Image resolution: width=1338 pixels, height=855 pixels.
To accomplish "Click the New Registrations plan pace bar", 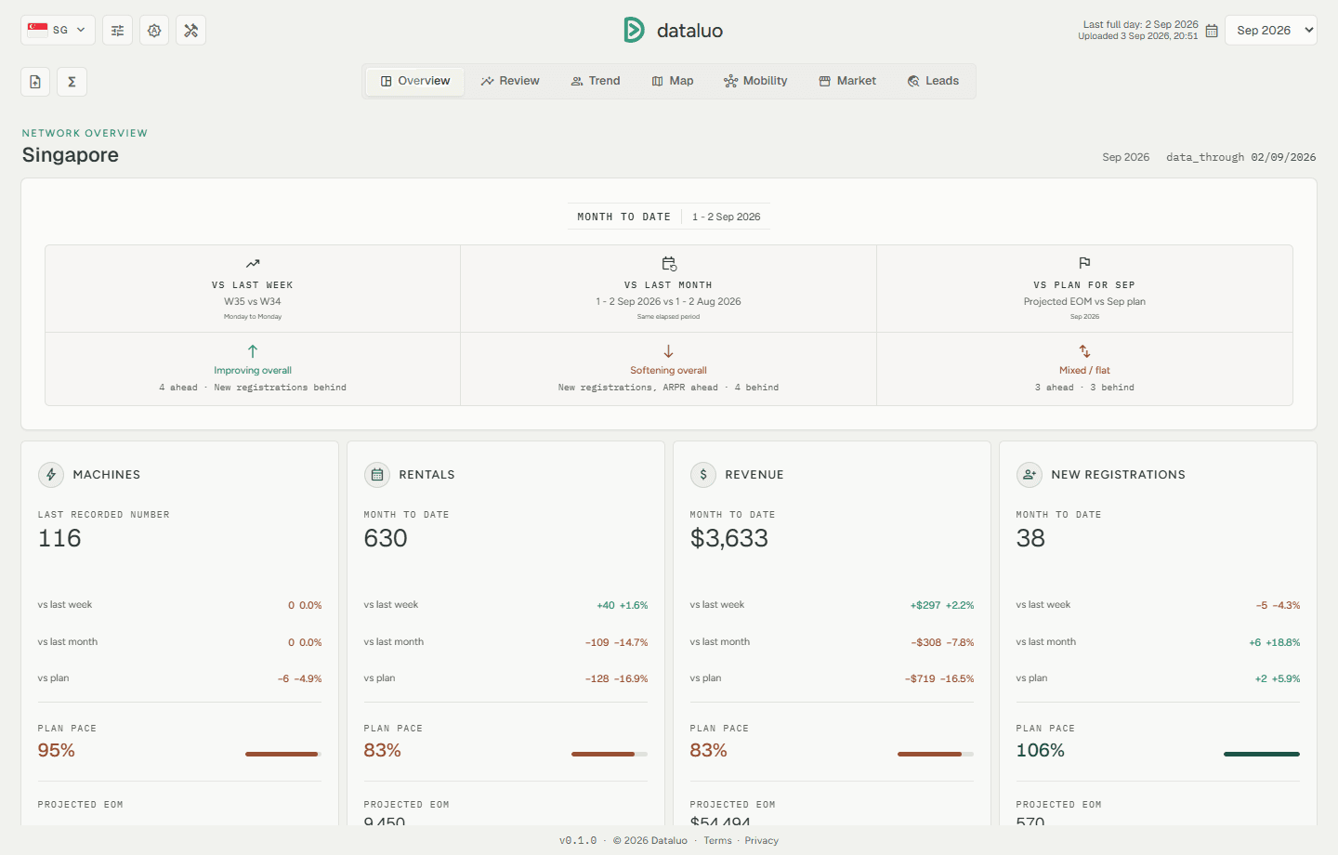I will pyautogui.click(x=1262, y=754).
